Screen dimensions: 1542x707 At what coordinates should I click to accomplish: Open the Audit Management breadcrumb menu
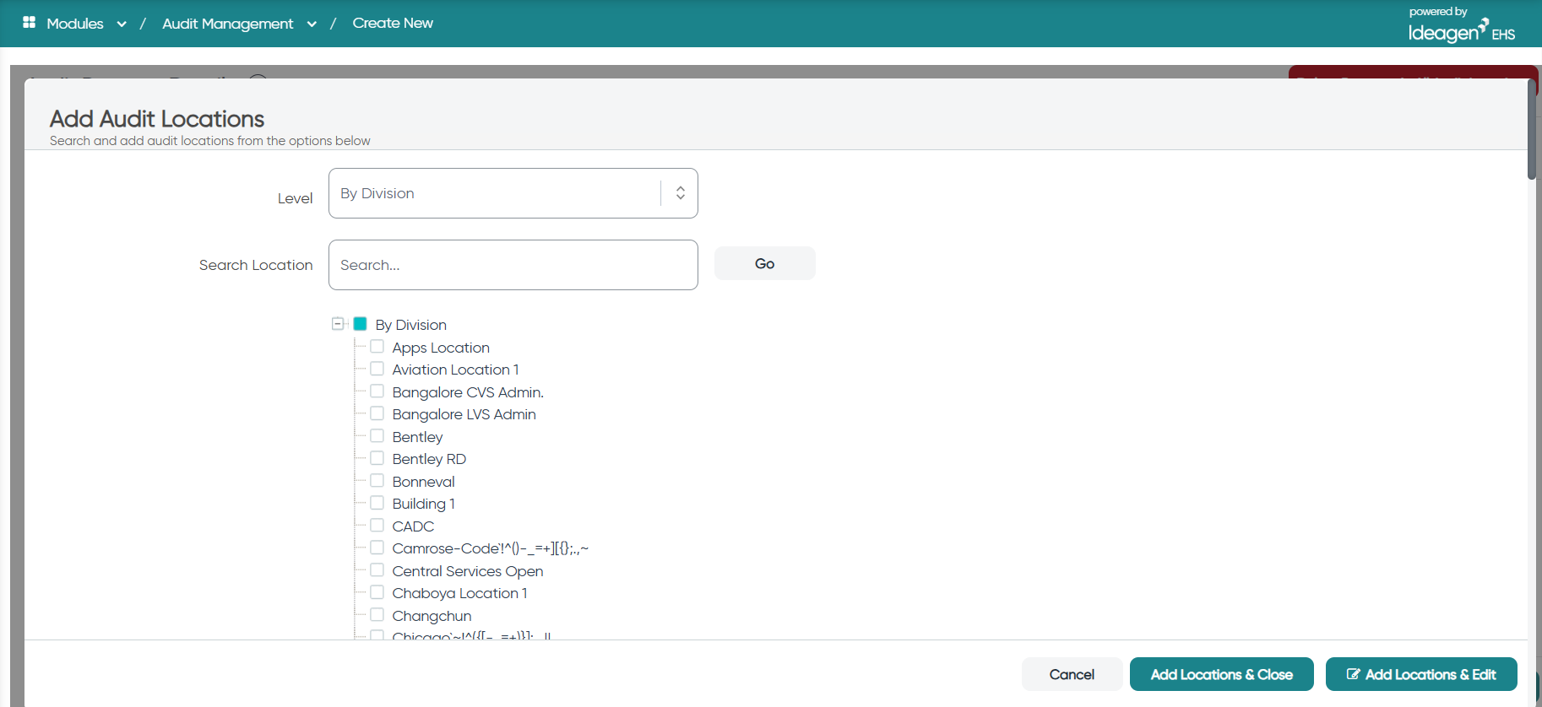click(228, 24)
